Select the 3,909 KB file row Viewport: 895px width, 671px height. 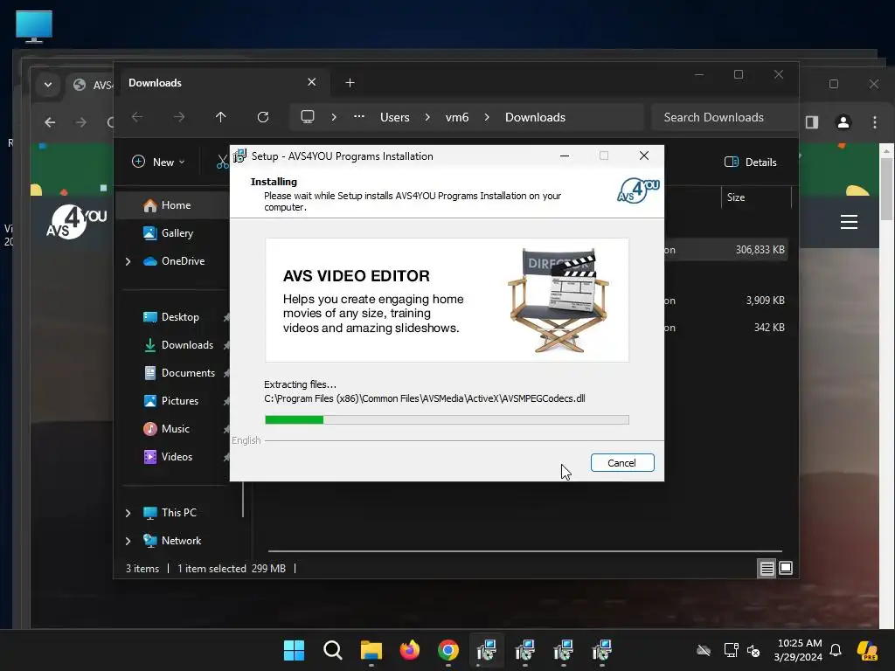(x=726, y=301)
